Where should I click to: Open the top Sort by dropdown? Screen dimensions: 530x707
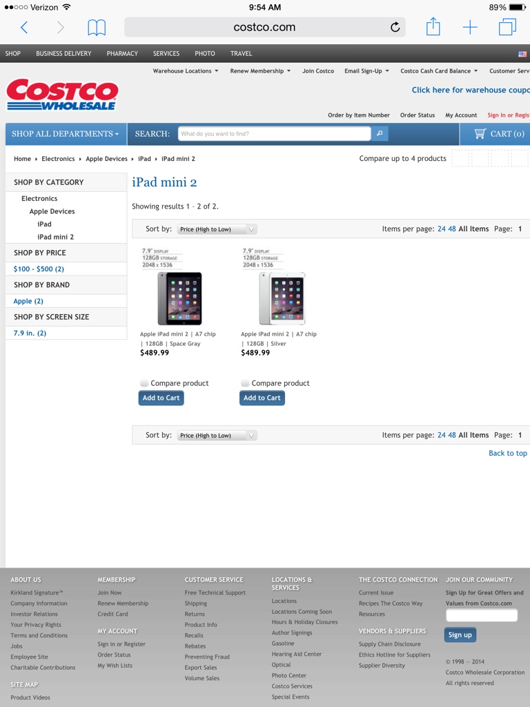coord(217,229)
